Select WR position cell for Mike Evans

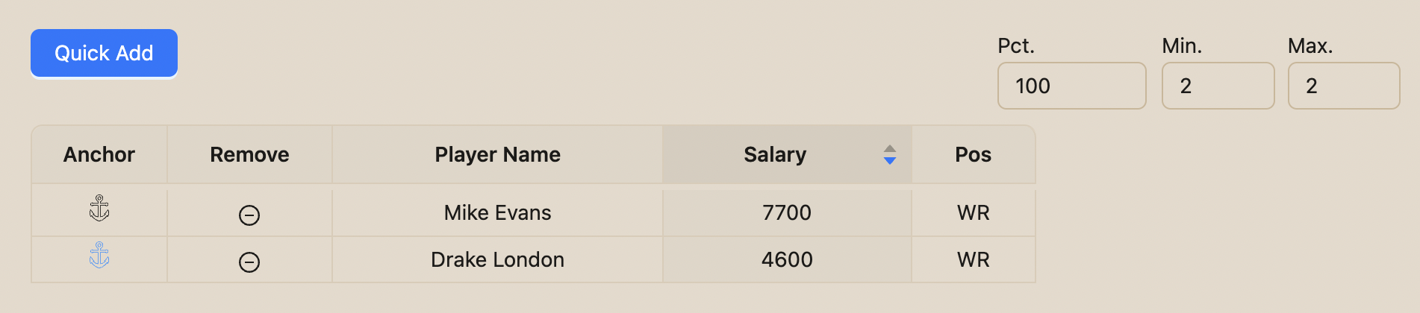coord(974,212)
